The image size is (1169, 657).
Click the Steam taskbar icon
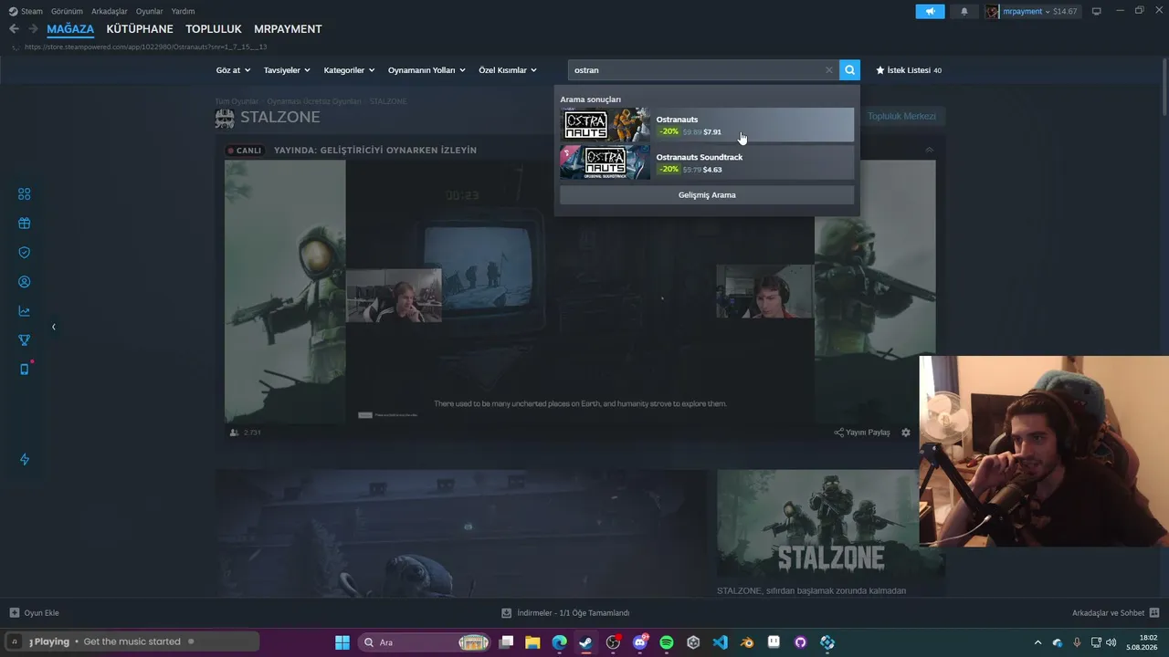click(586, 642)
